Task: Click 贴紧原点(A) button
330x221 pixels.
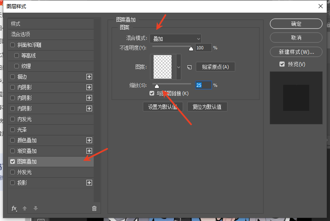Action: tap(215, 67)
